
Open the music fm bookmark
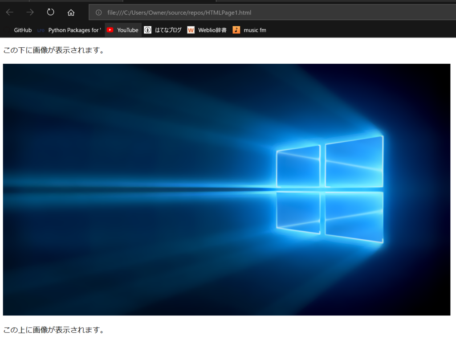[249, 30]
